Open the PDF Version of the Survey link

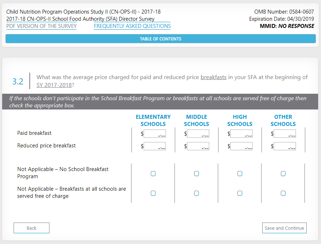pos(41,26)
